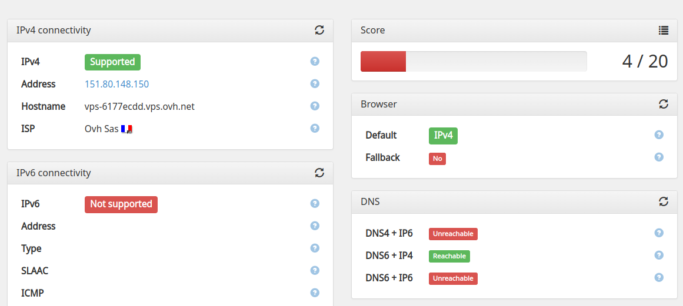Open help for DNS4 + IP6 row
This screenshot has height=306, width=683.
tap(659, 233)
